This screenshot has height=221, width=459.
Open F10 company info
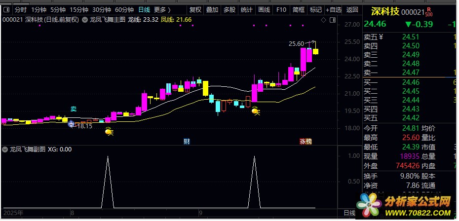coord(281,10)
